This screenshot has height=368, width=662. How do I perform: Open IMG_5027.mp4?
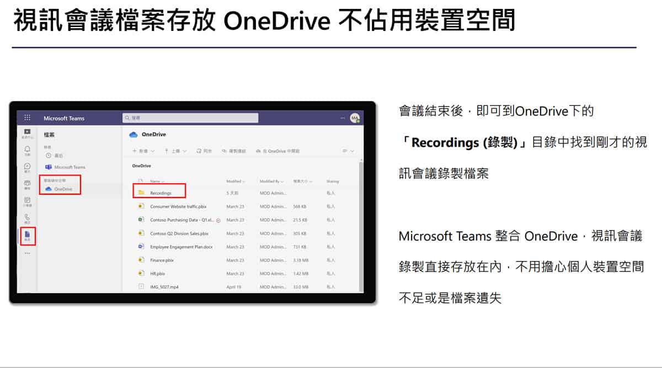click(164, 287)
